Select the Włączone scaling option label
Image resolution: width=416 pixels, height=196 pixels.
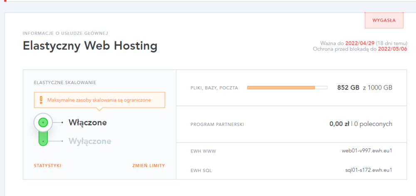87,123
